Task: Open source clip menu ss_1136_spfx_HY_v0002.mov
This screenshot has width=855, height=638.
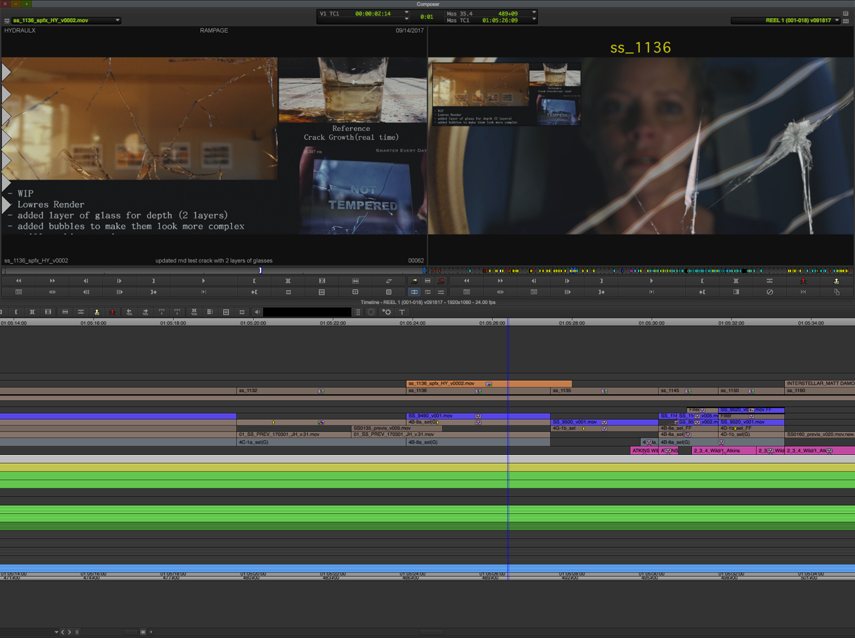Action: pos(65,21)
